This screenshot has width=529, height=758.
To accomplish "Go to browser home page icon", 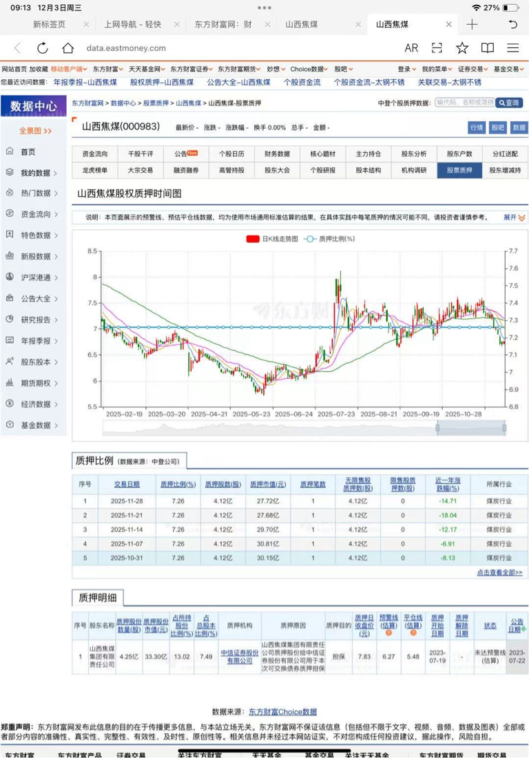I will [x=68, y=48].
